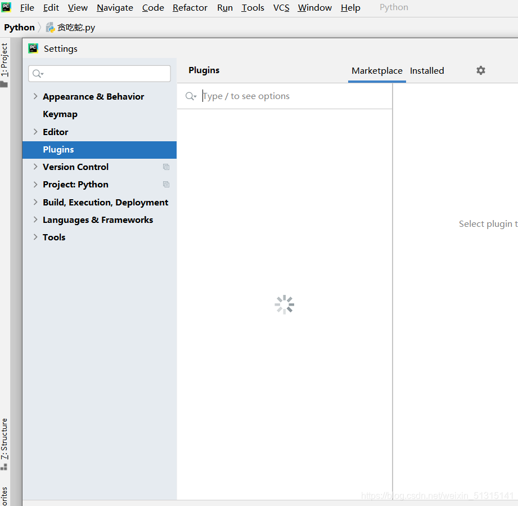Open the Code menu
Viewport: 518px width, 506px height.
coord(153,8)
